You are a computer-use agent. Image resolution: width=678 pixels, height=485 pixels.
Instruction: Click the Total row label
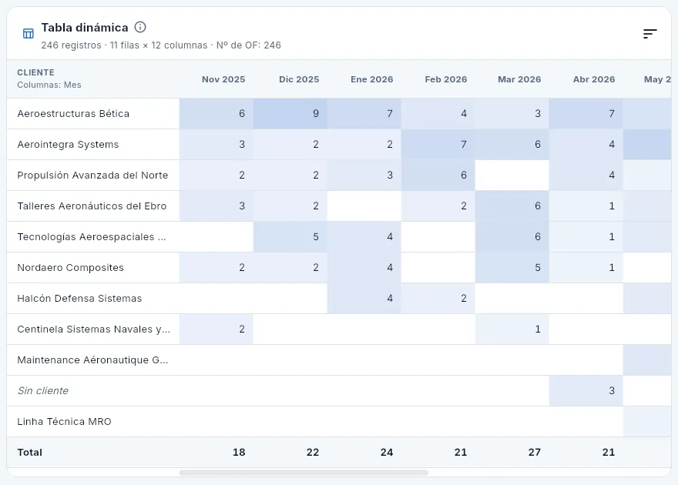30,452
